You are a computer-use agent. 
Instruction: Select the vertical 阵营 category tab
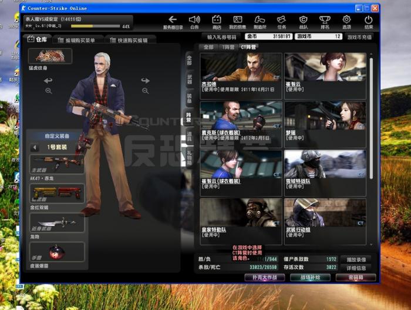tap(188, 118)
